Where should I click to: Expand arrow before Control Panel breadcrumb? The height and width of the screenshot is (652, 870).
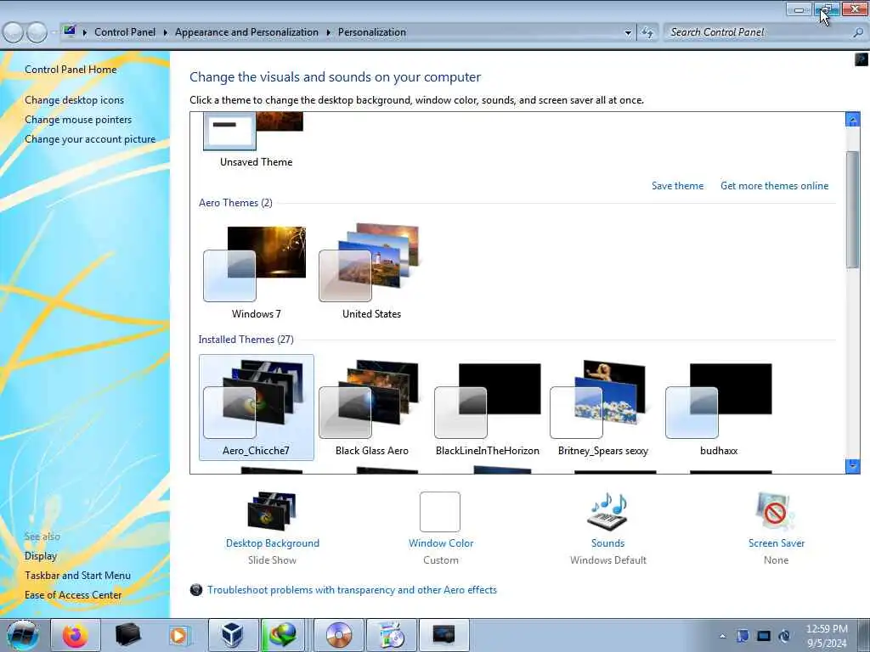point(85,32)
